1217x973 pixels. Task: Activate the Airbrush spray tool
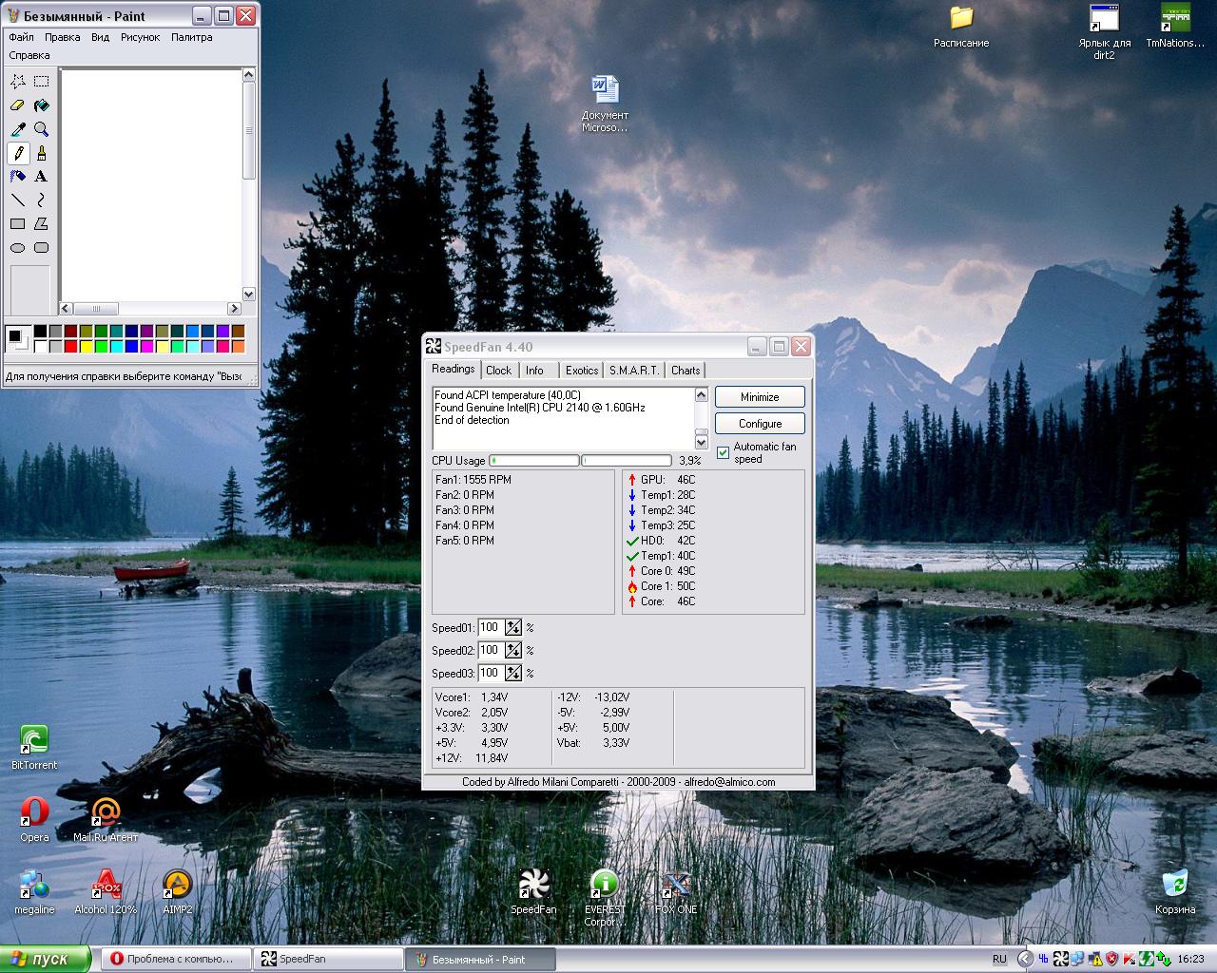[17, 177]
